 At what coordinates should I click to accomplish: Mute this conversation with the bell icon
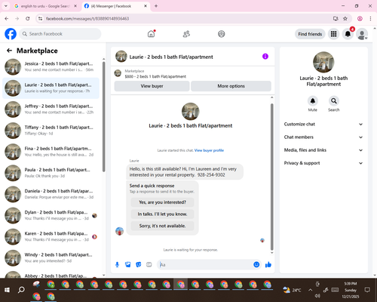point(313,101)
